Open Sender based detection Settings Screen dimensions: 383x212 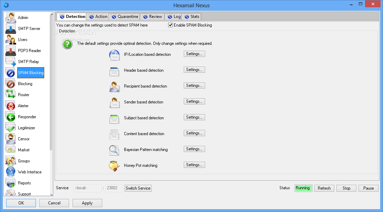194,101
